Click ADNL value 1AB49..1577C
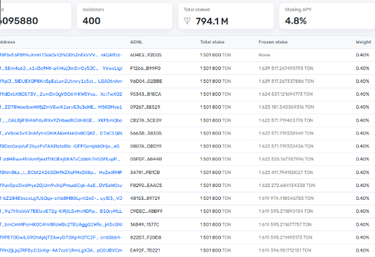 click(x=145, y=224)
